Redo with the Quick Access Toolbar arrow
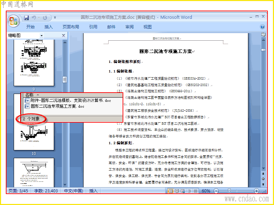Image resolution: width=274 pixels, height=205 pixels. (45, 18)
